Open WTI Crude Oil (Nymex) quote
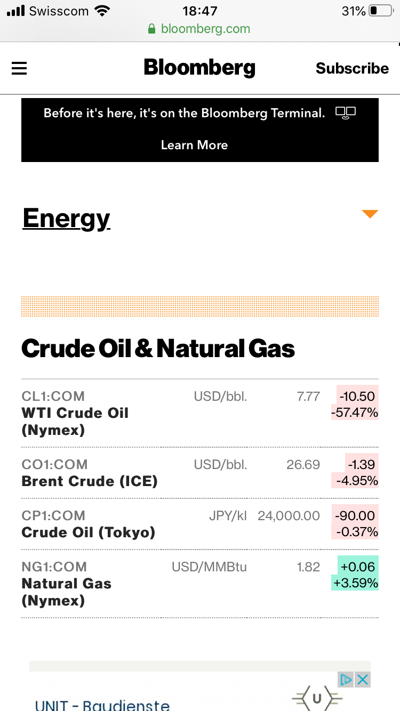The image size is (400, 711). point(75,421)
